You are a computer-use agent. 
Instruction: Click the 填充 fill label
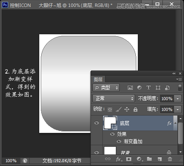152,109
